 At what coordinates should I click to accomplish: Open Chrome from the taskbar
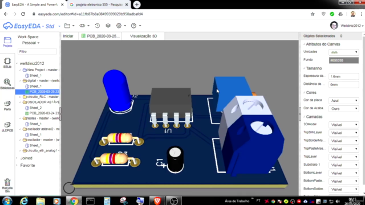point(74,201)
